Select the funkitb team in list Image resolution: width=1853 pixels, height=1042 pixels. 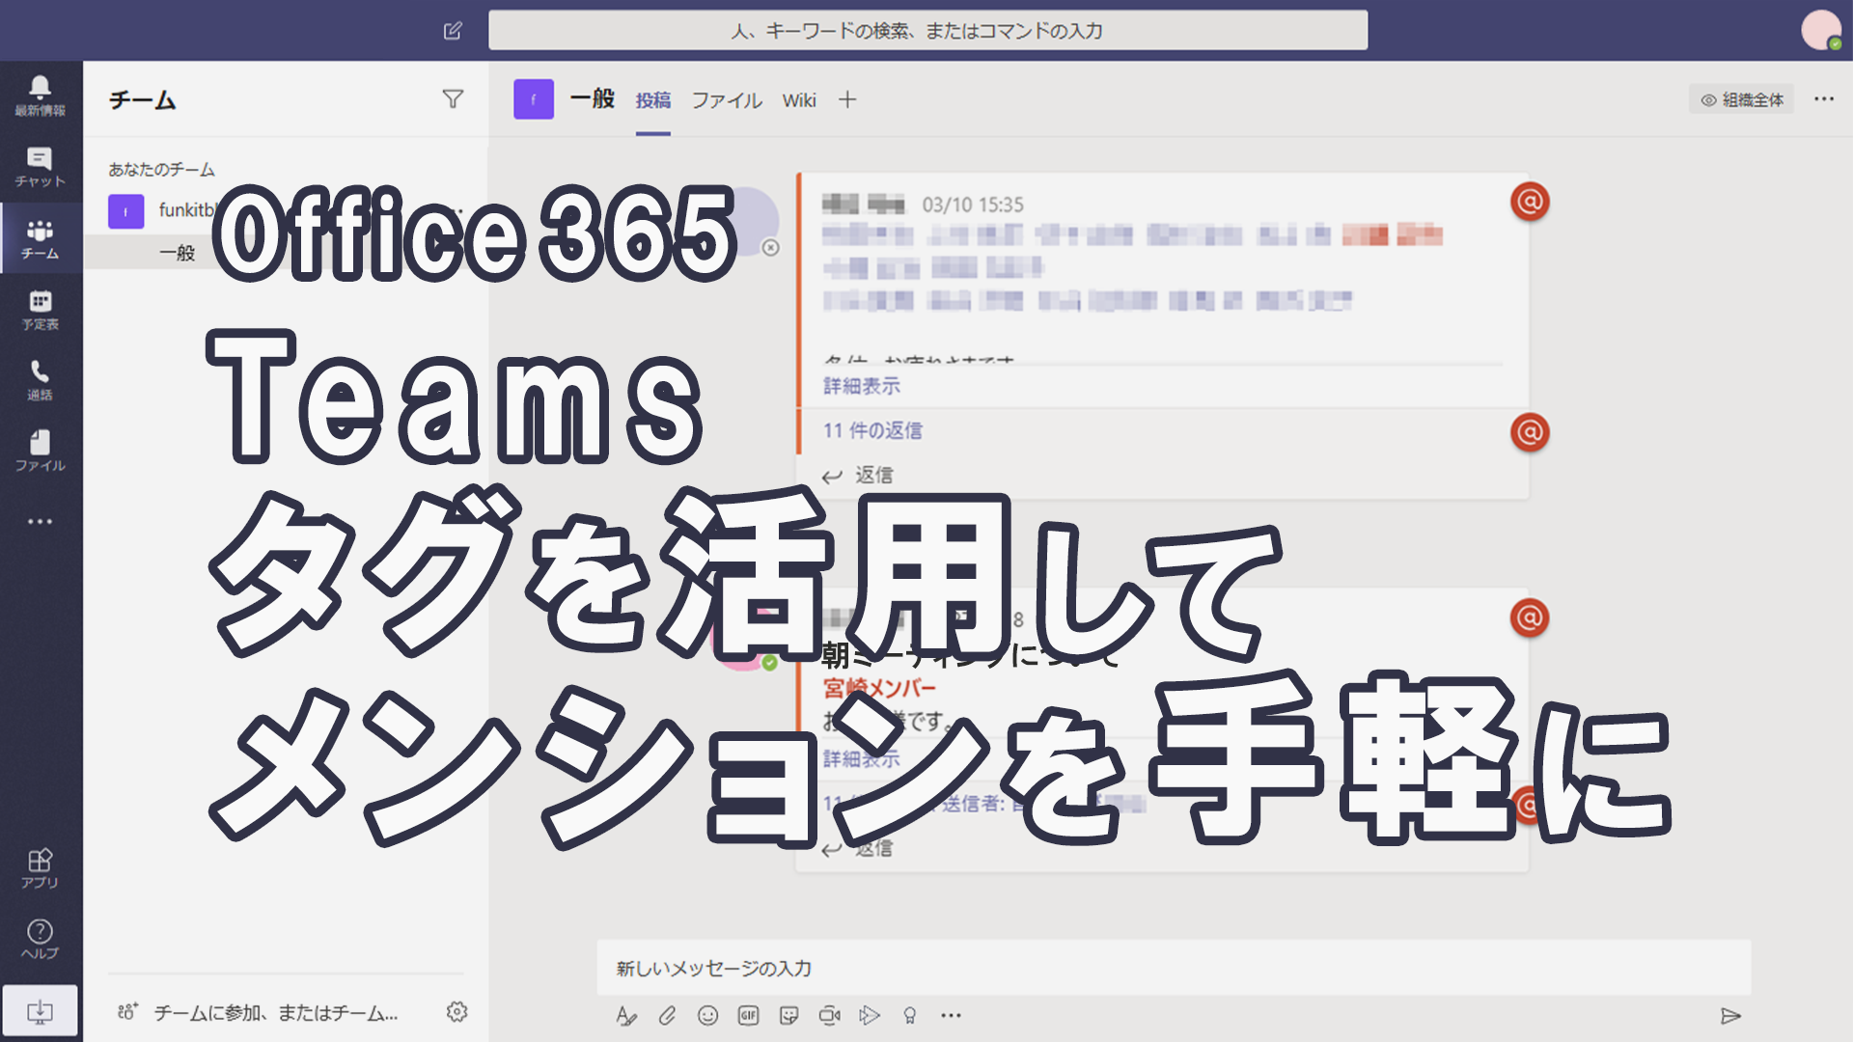pos(287,210)
